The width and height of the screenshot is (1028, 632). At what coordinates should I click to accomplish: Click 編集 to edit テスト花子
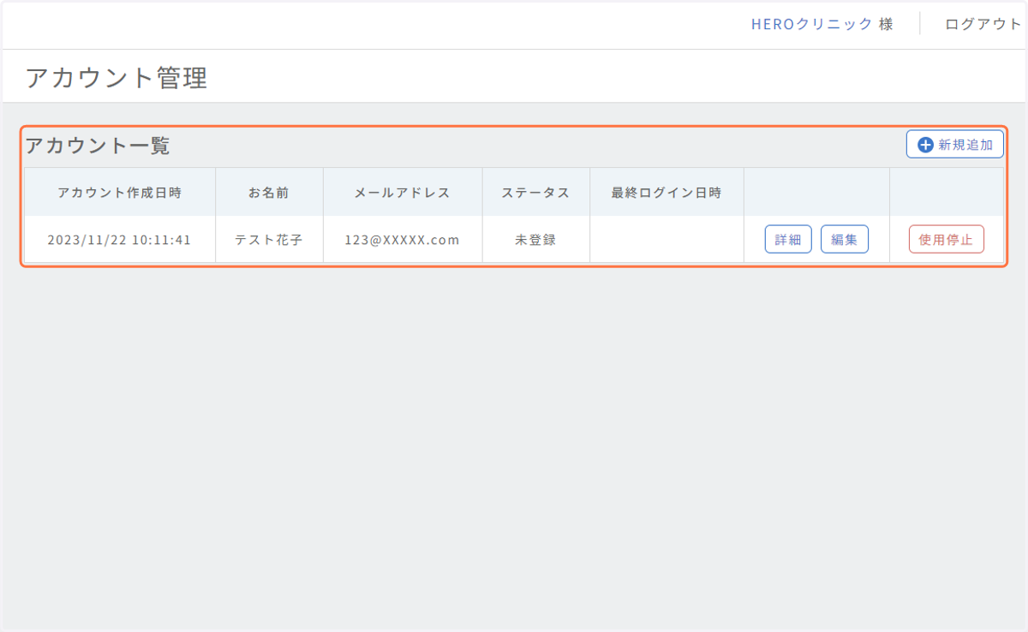(x=845, y=239)
